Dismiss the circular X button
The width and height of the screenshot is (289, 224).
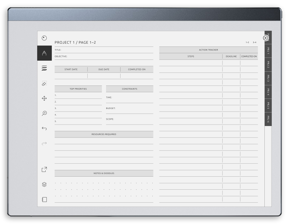(266, 38)
